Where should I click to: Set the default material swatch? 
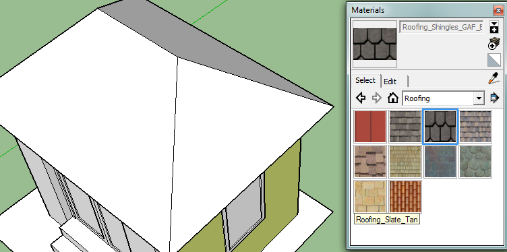pos(494,60)
